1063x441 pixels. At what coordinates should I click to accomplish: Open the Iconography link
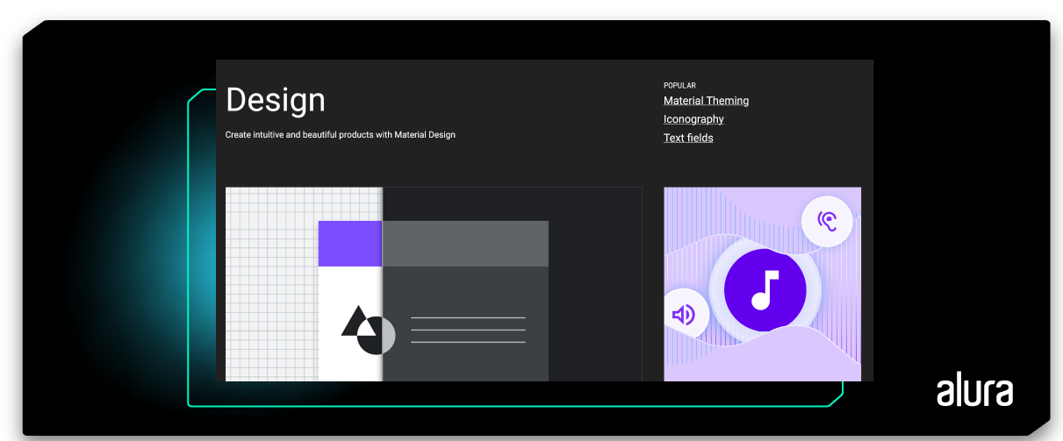point(693,119)
